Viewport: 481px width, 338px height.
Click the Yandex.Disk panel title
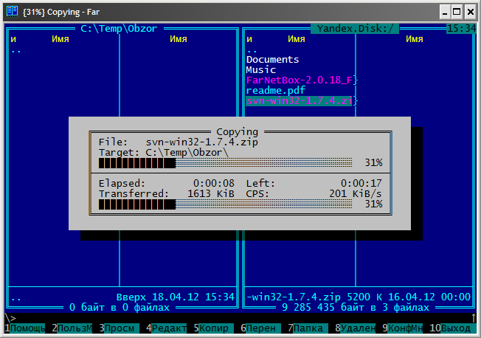click(356, 29)
